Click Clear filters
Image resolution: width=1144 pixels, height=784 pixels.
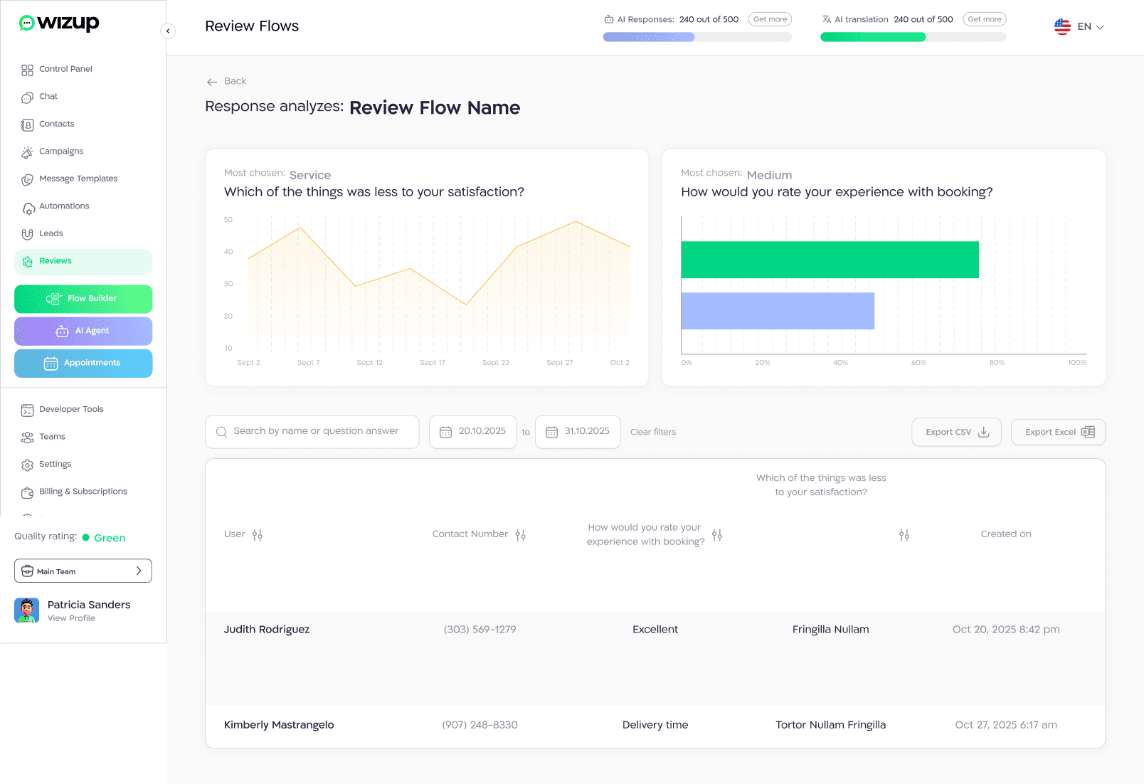(x=653, y=432)
